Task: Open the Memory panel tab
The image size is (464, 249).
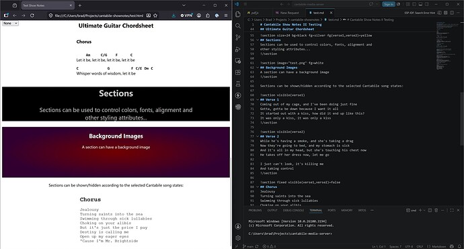Action: coord(347,210)
